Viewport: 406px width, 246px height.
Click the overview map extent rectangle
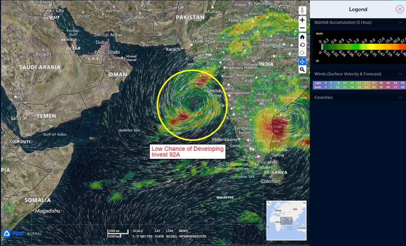click(287, 221)
